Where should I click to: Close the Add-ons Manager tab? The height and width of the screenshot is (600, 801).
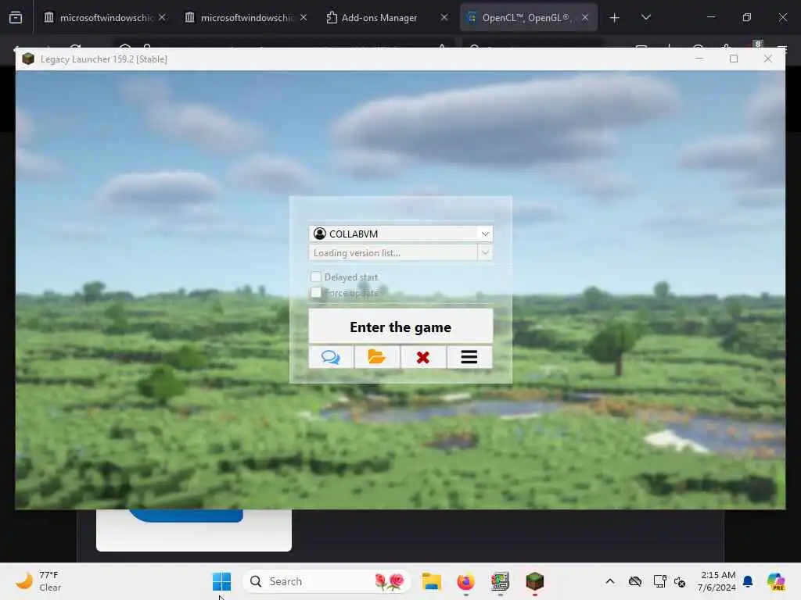pos(444,17)
